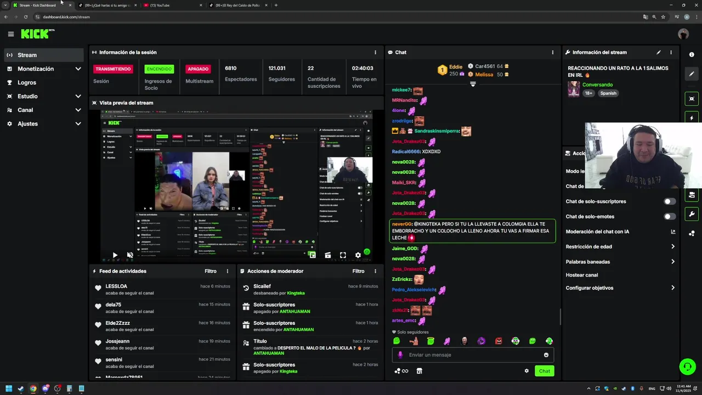Viewport: 702px width, 395px height.
Task: Open a new browser tab
Action: click(276, 5)
